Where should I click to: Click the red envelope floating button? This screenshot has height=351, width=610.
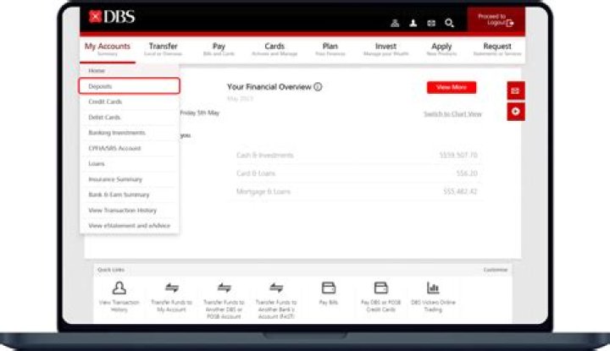pyautogui.click(x=515, y=90)
